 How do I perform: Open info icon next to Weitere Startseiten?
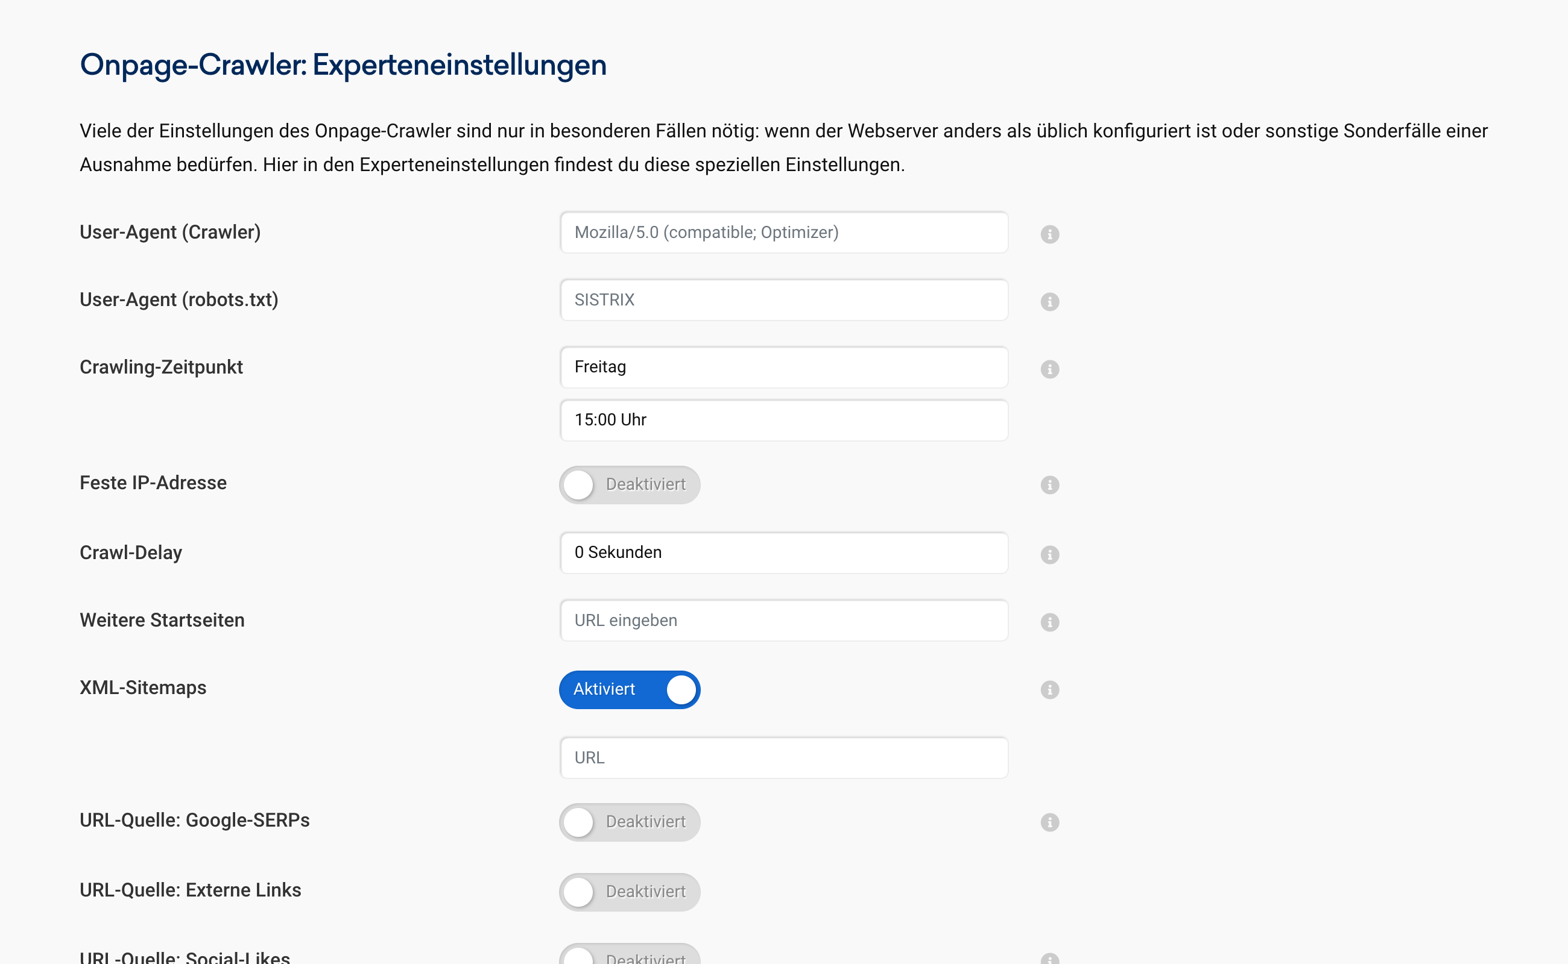coord(1049,622)
